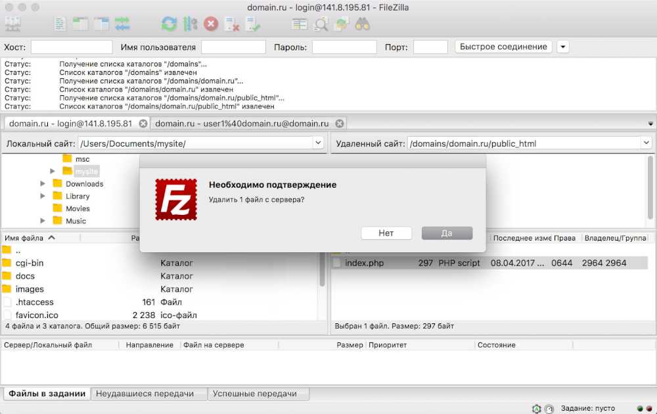Open the Site Manager icon
The height and width of the screenshot is (414, 657).
[x=12, y=24]
